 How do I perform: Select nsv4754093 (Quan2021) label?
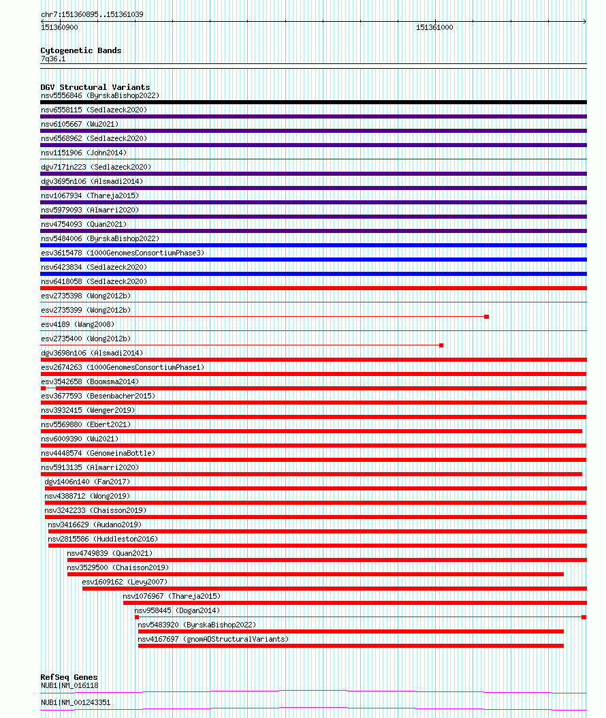(x=84, y=224)
